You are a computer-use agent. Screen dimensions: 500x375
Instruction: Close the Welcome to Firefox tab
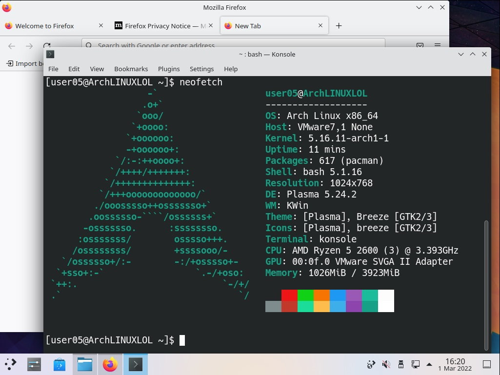click(x=101, y=25)
